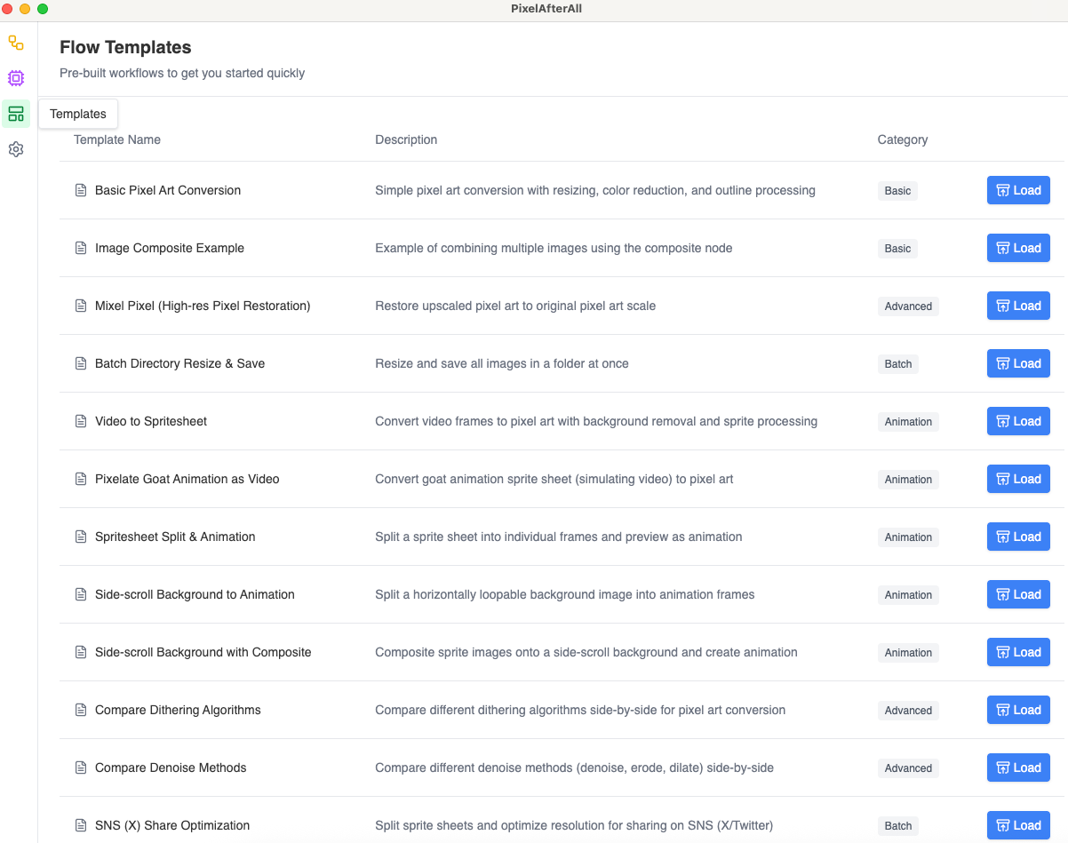Click the Animation tag on Video to Spritesheet
Viewport: 1068px width, 843px height.
point(908,421)
